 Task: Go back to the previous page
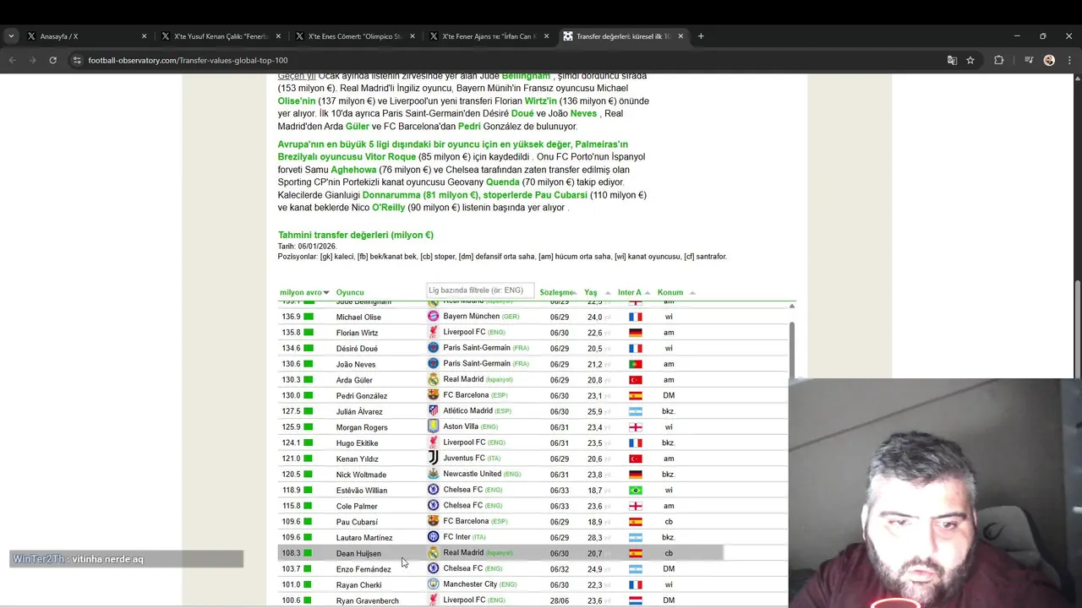(12, 60)
